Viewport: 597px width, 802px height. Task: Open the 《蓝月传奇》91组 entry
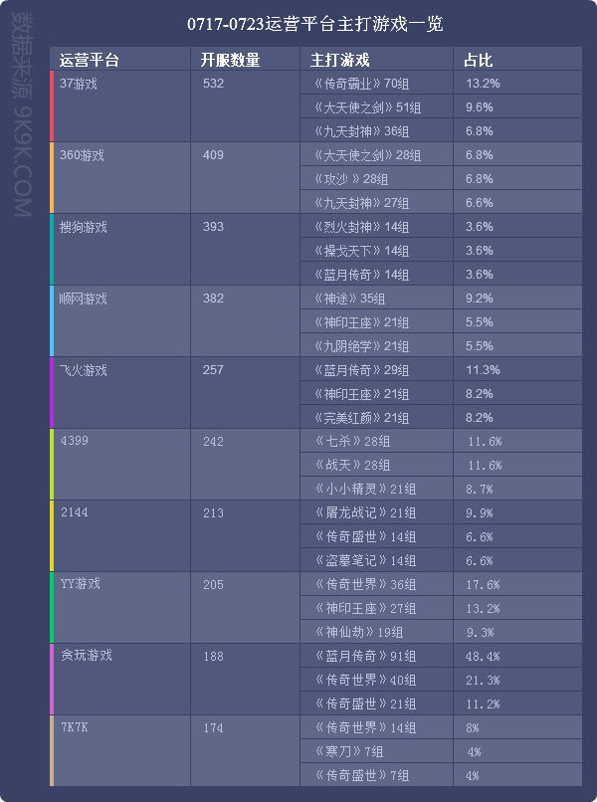(x=361, y=657)
